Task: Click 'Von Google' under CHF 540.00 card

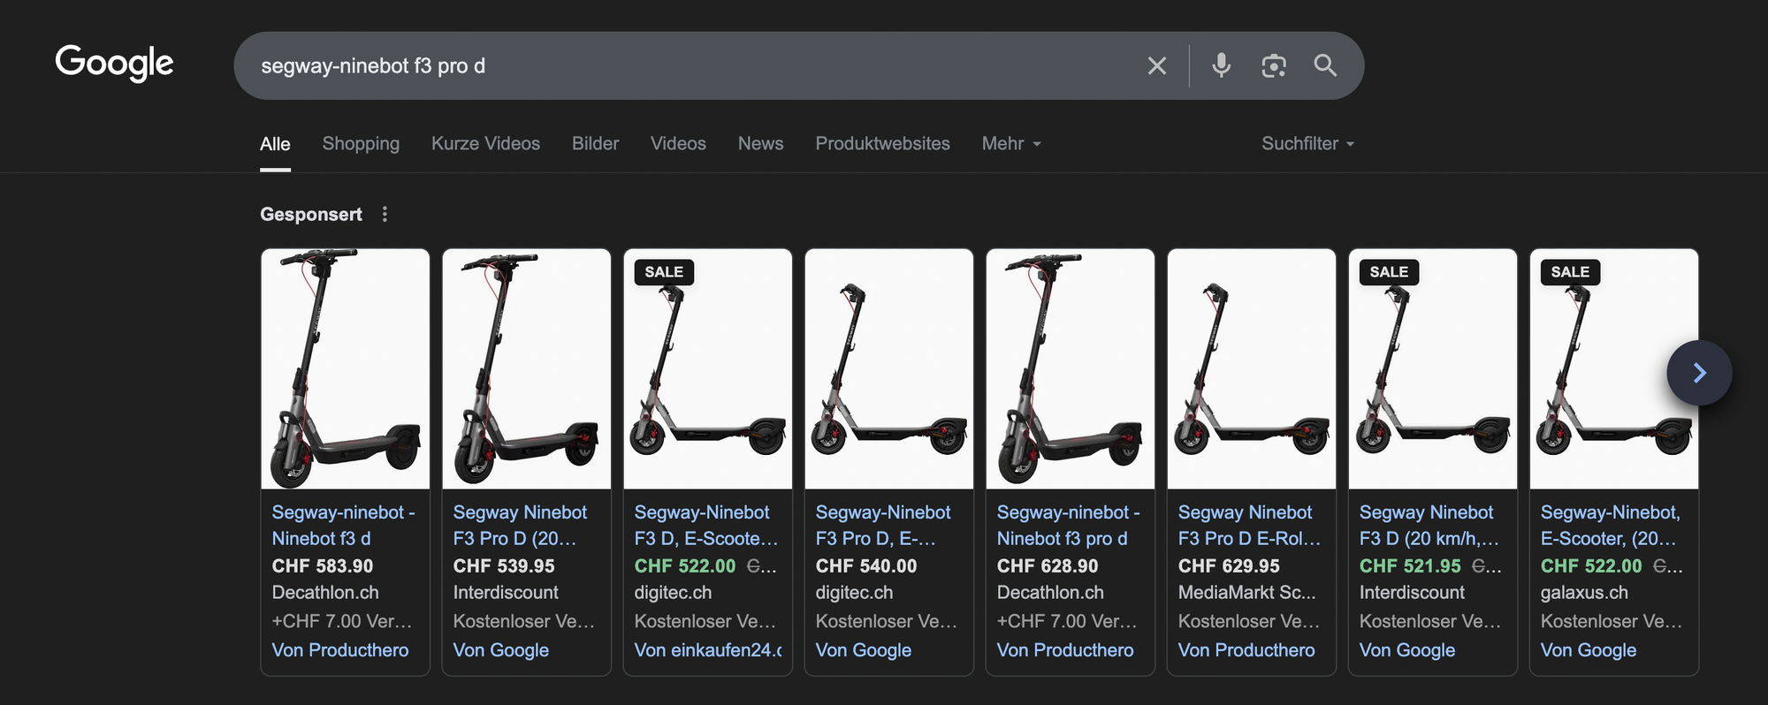Action: tap(864, 650)
